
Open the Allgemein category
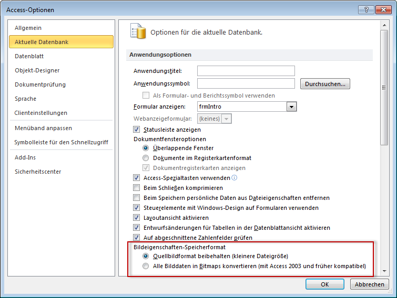[28, 28]
